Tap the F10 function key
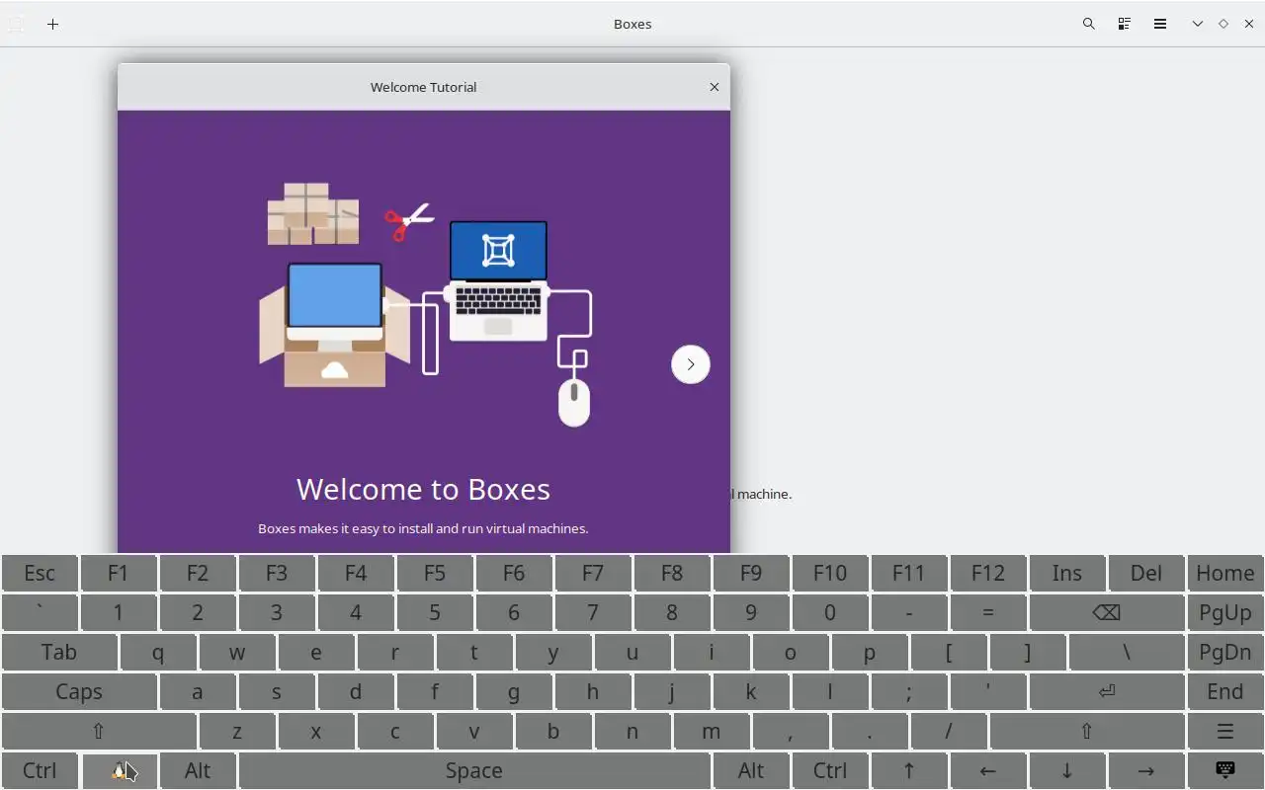Viewport: 1265px width, 790px height. pyautogui.click(x=830, y=573)
